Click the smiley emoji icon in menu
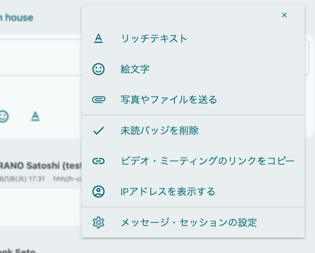The image size is (315, 253). (x=98, y=69)
